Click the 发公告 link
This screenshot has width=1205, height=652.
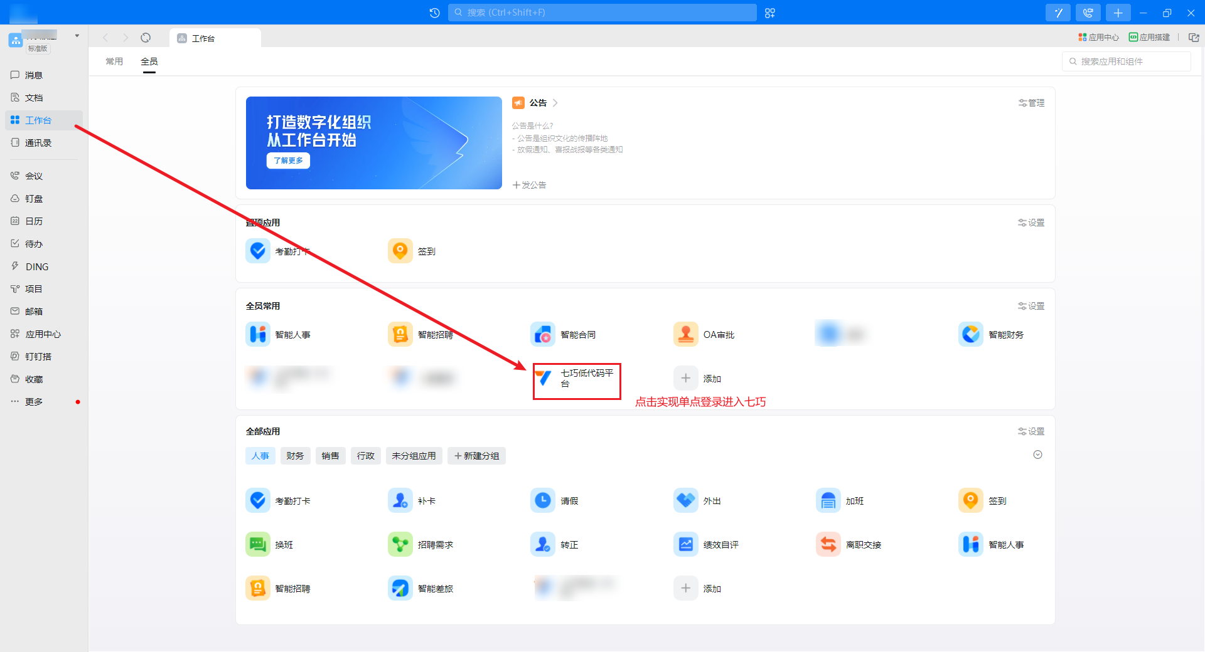tap(529, 185)
